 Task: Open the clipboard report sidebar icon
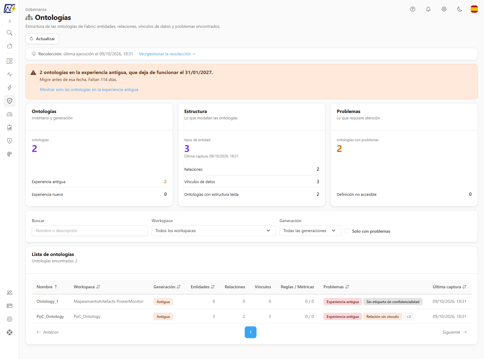[10, 128]
